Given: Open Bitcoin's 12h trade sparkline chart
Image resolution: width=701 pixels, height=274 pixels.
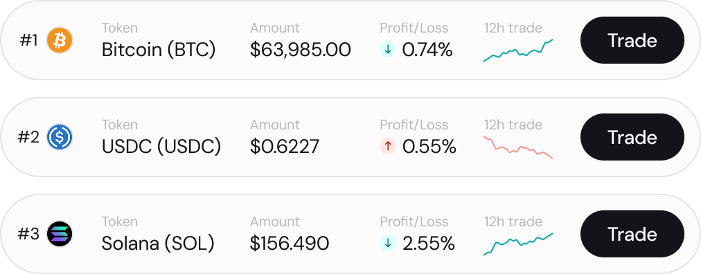Looking at the screenshot, I should tap(518, 51).
